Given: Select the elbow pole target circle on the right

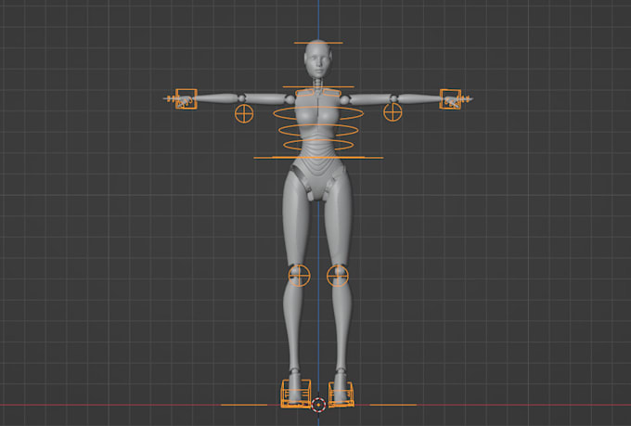Looking at the screenshot, I should [x=393, y=112].
